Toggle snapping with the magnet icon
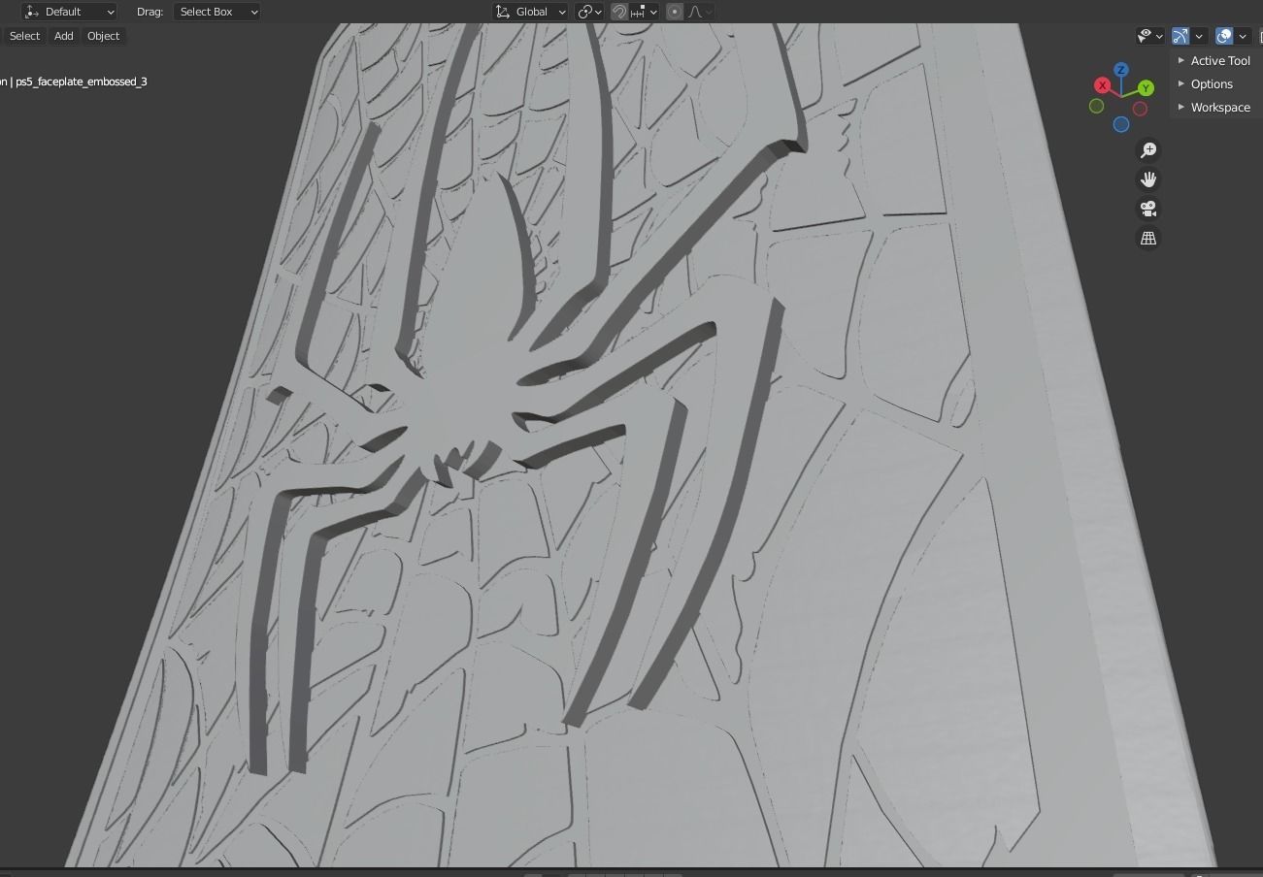The width and height of the screenshot is (1263, 877). [x=619, y=12]
